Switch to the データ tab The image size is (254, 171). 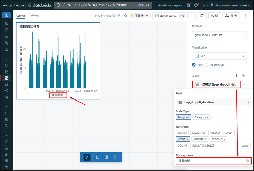pyautogui.click(x=35, y=16)
